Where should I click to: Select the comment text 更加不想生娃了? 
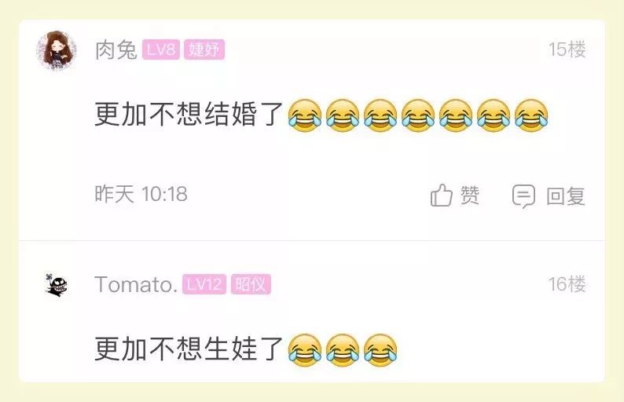pos(189,349)
